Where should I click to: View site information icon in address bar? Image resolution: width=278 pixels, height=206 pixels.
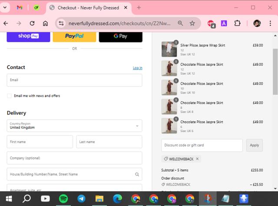coord(61,23)
